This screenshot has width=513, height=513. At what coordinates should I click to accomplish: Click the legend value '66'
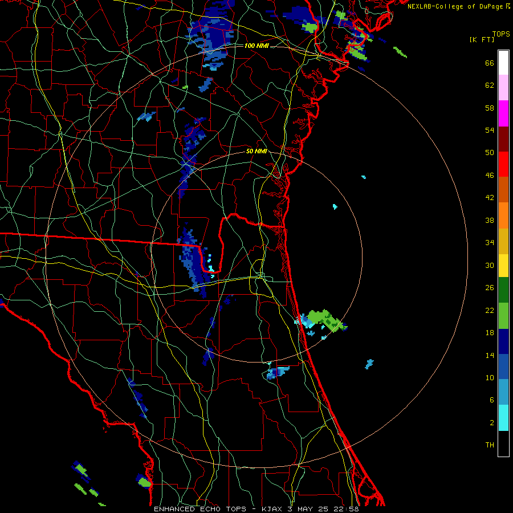point(490,63)
